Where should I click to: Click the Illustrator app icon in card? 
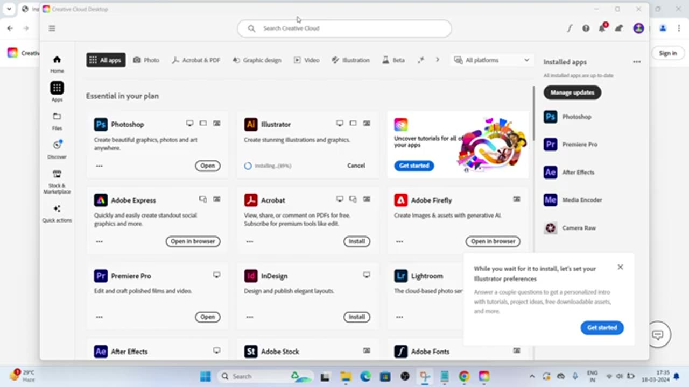click(x=250, y=124)
